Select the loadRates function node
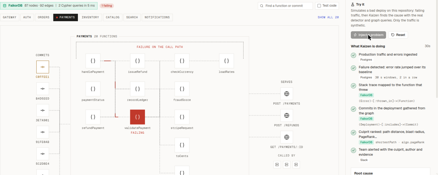Viewport: 438px width, 175px height. 227,61
